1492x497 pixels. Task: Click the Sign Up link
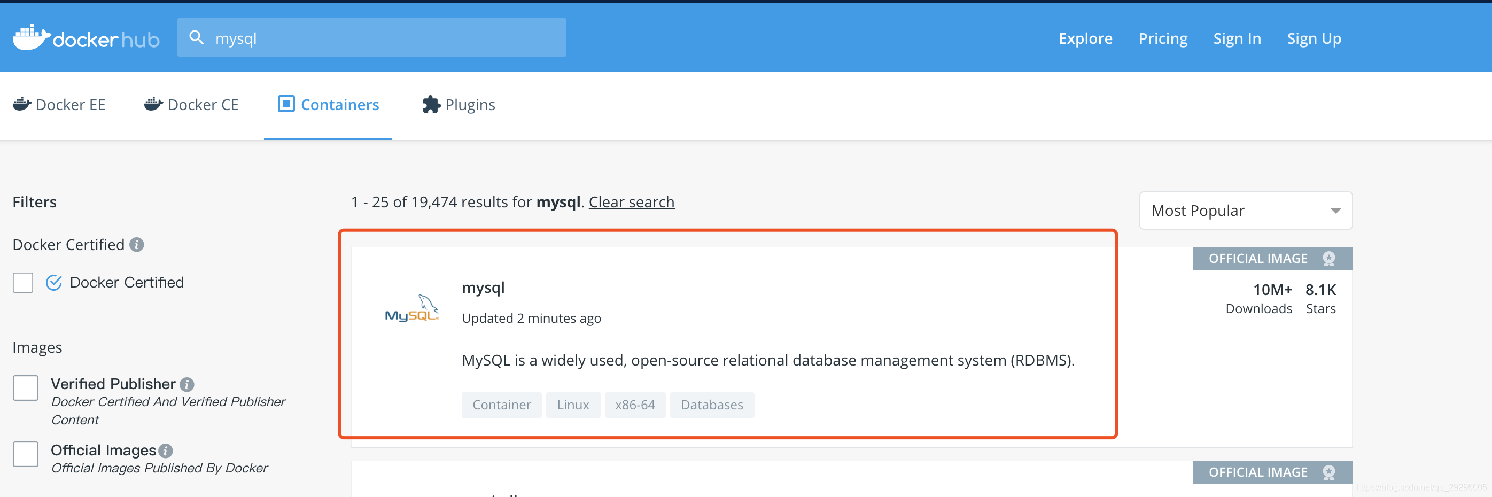1314,38
